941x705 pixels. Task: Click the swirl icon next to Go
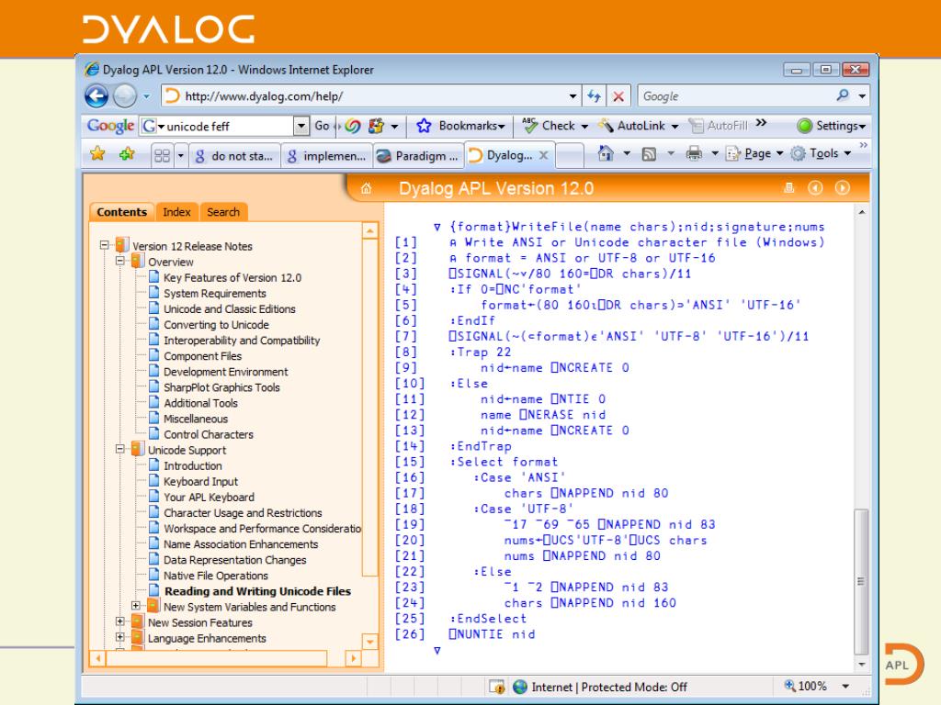pyautogui.click(x=353, y=126)
